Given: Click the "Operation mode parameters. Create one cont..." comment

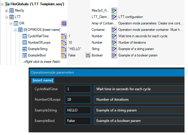Looking at the screenshot, I should 151,23.
